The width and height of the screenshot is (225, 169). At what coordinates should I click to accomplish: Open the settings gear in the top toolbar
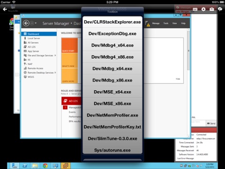tap(203, 9)
